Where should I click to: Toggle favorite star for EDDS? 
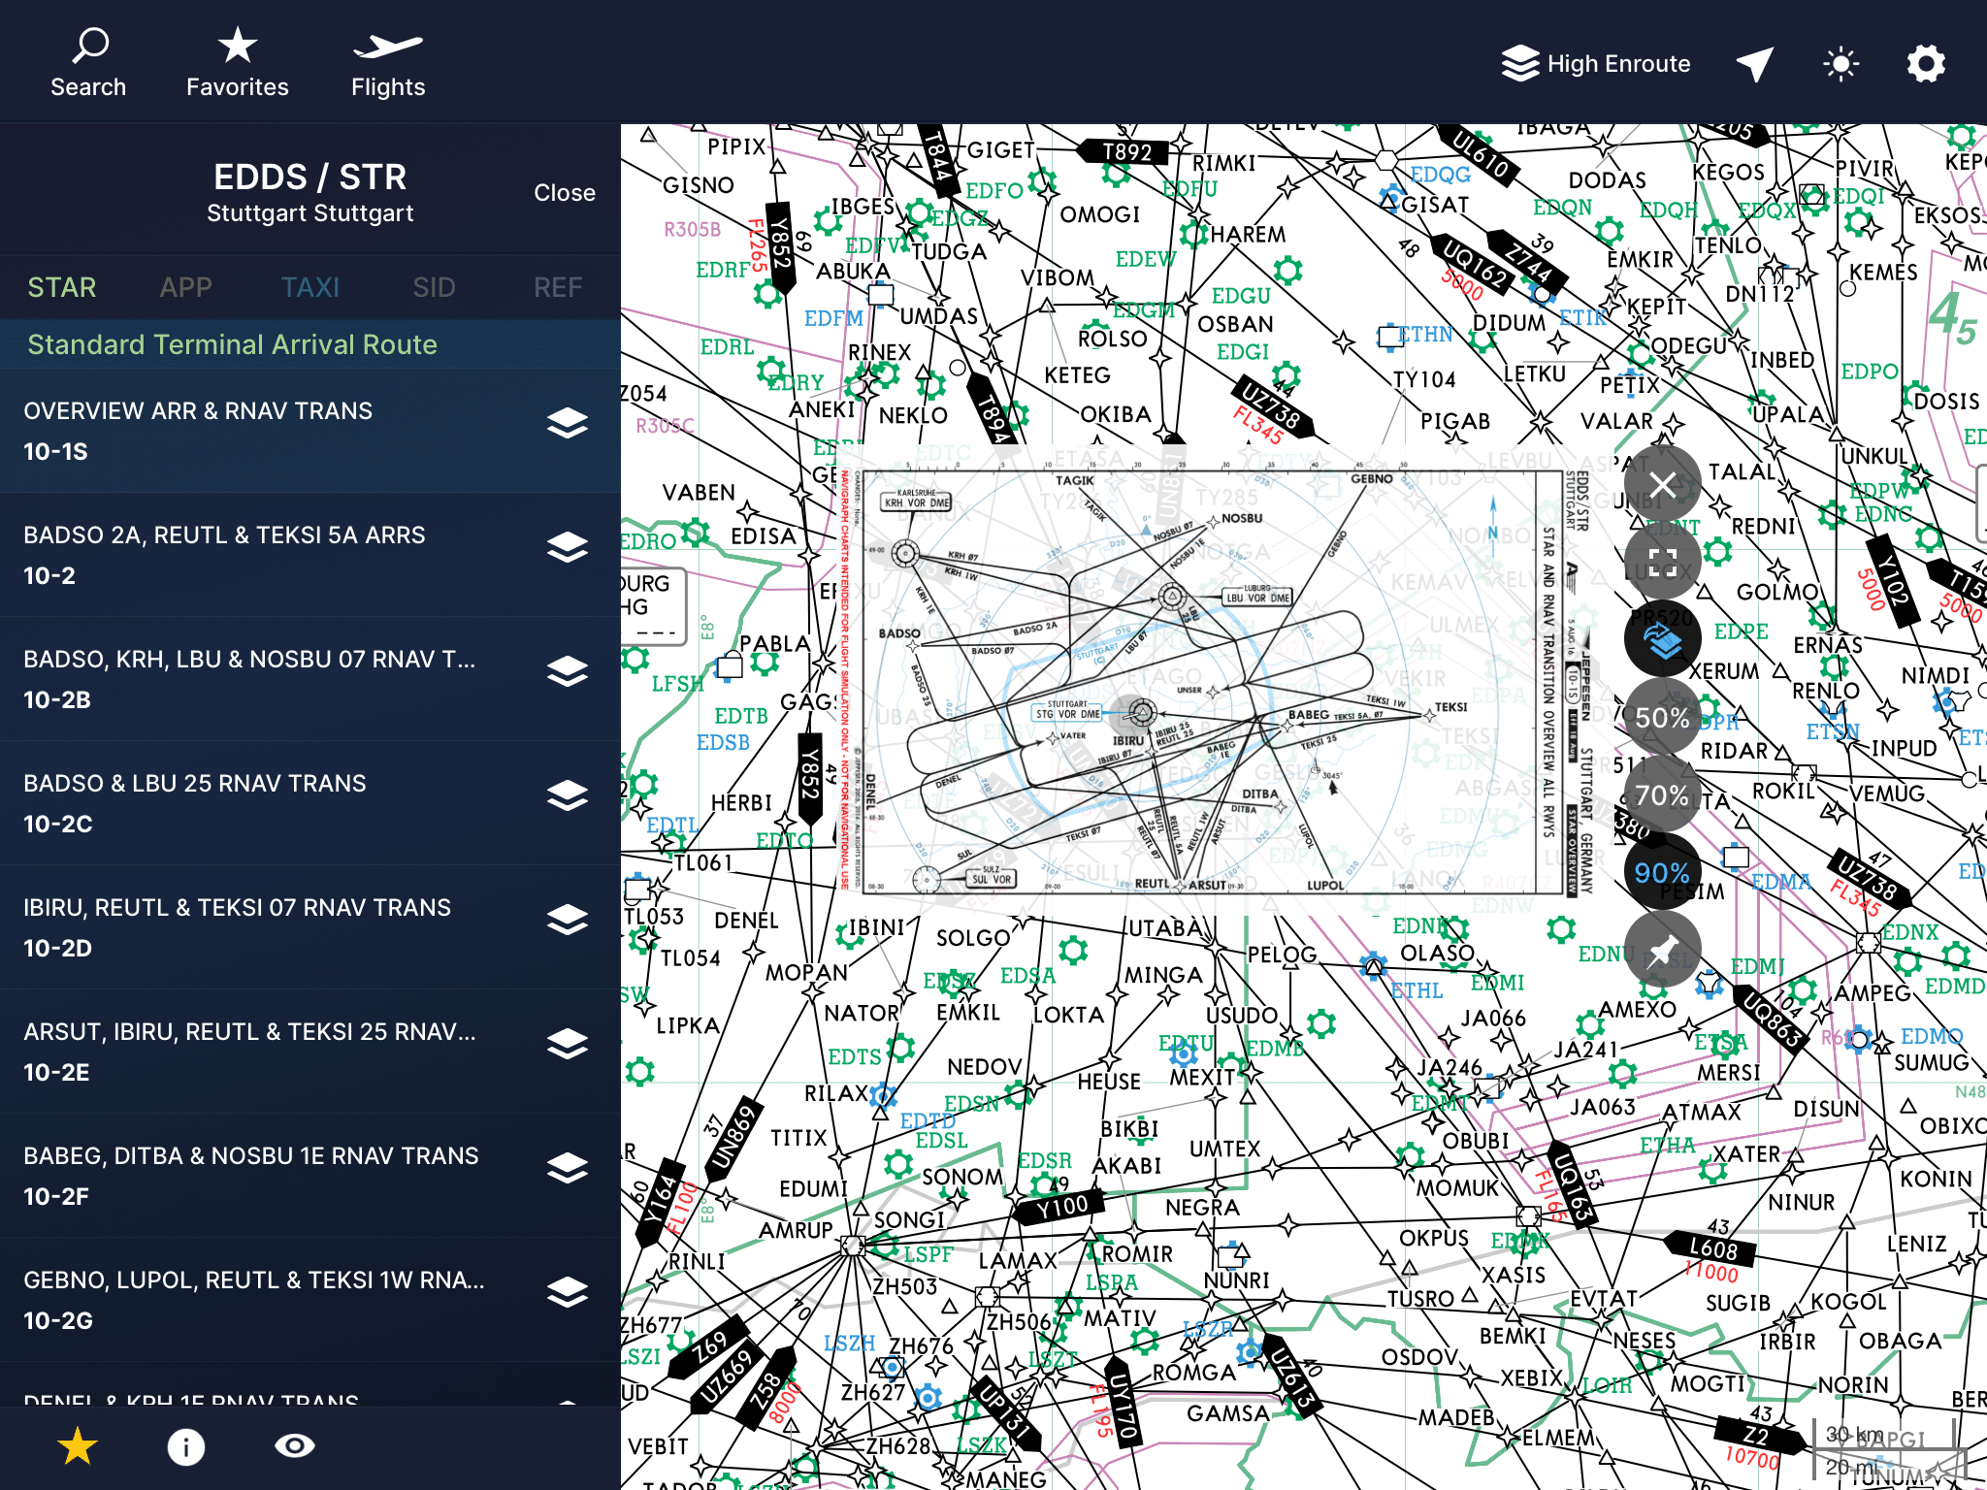click(x=78, y=1446)
